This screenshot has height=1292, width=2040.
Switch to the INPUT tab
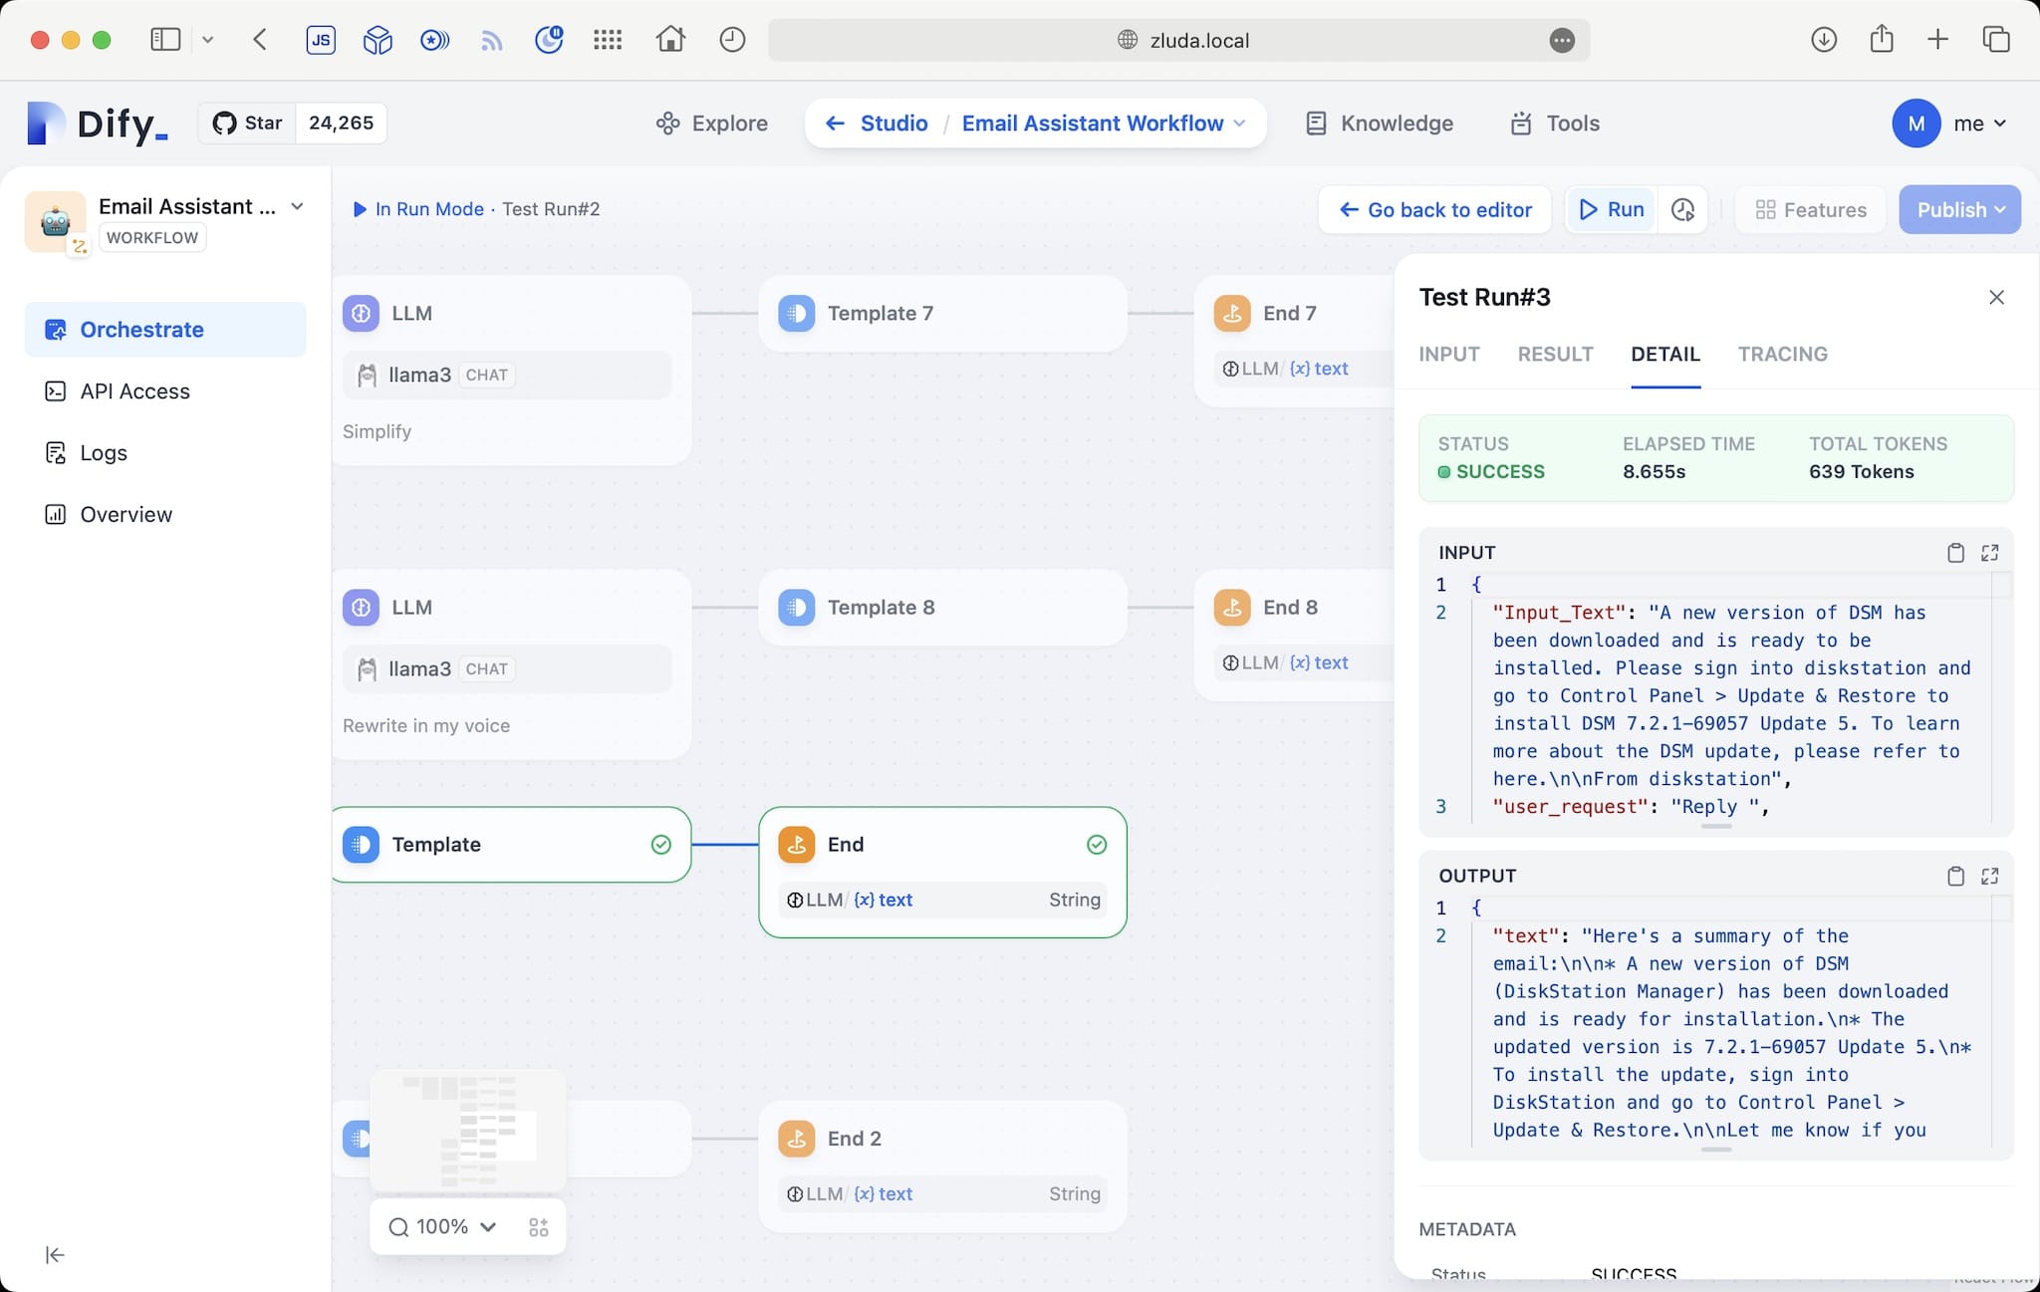[1448, 355]
